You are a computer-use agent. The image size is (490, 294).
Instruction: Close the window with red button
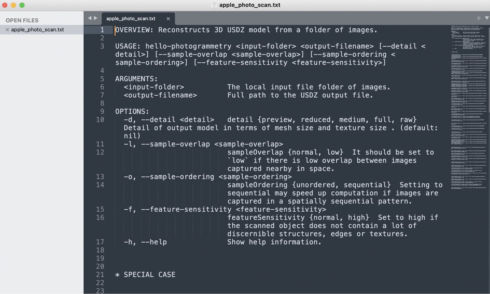click(5, 5)
